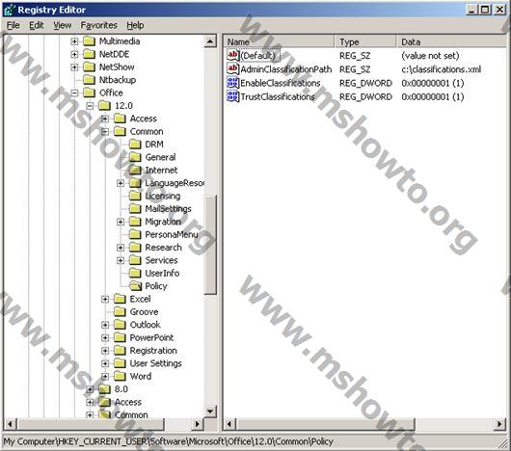Viewport: 511px width, 451px height.
Task: Open the Edit menu
Action: (37, 25)
